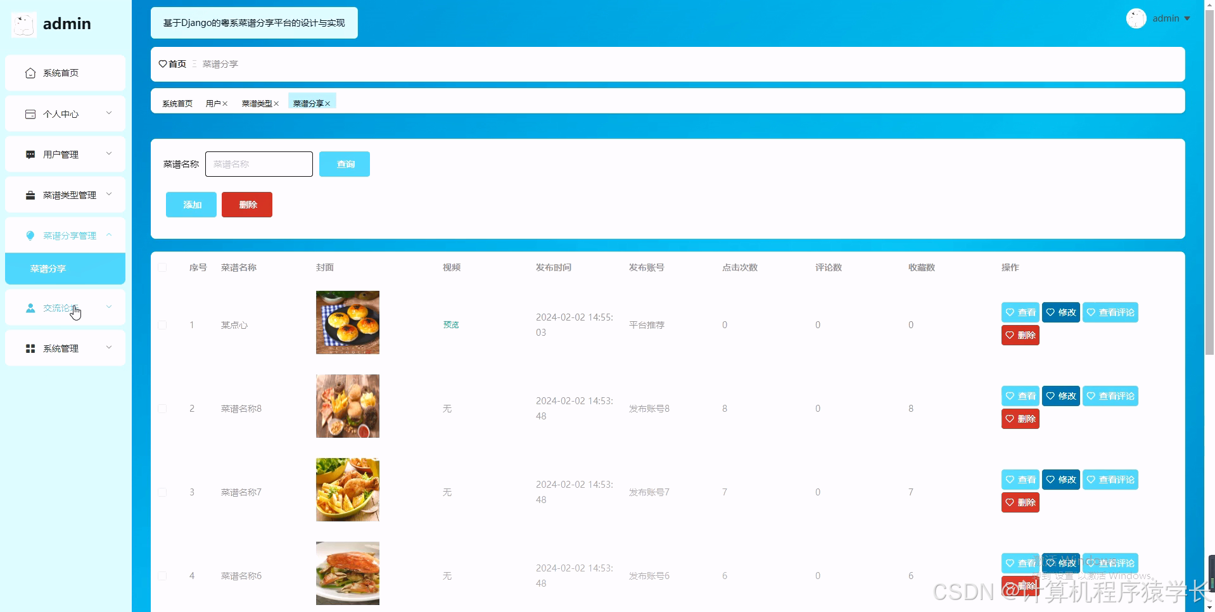The height and width of the screenshot is (612, 1215).
Task: Expand the 用户管理 menu chevron
Action: (x=109, y=154)
